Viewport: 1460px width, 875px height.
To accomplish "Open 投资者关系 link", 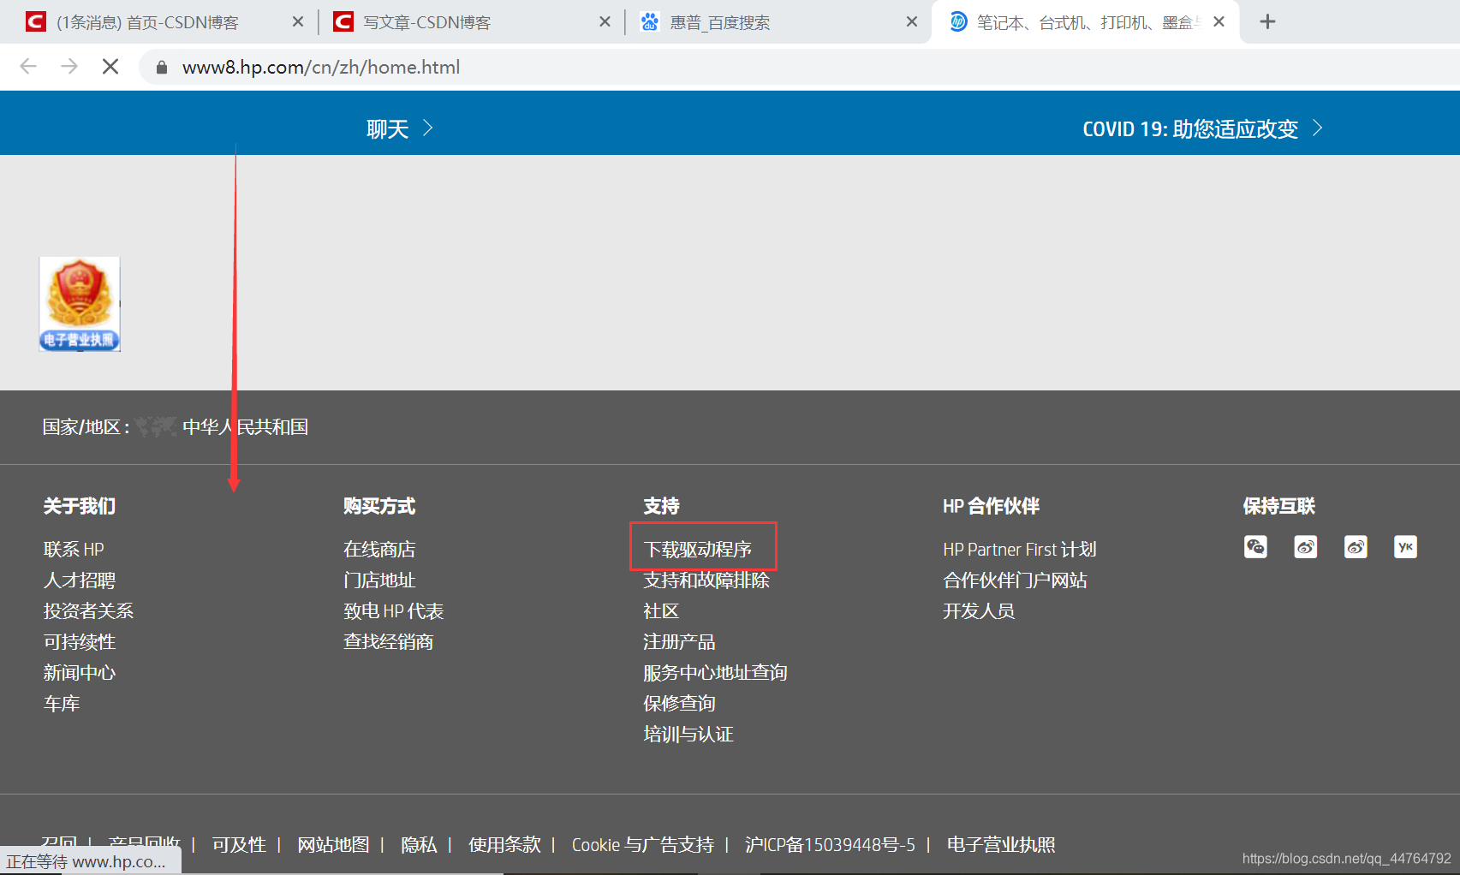I will tap(88, 610).
